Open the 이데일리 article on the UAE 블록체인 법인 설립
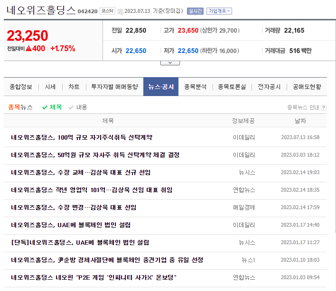 pyautogui.click(x=71, y=225)
